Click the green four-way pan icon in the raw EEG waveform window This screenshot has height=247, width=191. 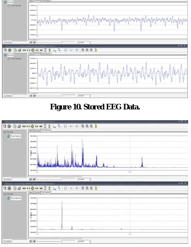pos(33,50)
